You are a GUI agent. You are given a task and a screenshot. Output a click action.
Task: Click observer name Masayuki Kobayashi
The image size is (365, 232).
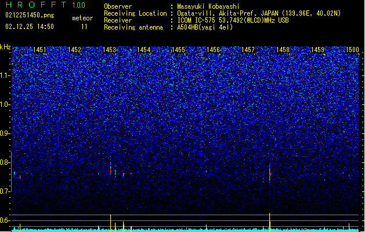208,6
